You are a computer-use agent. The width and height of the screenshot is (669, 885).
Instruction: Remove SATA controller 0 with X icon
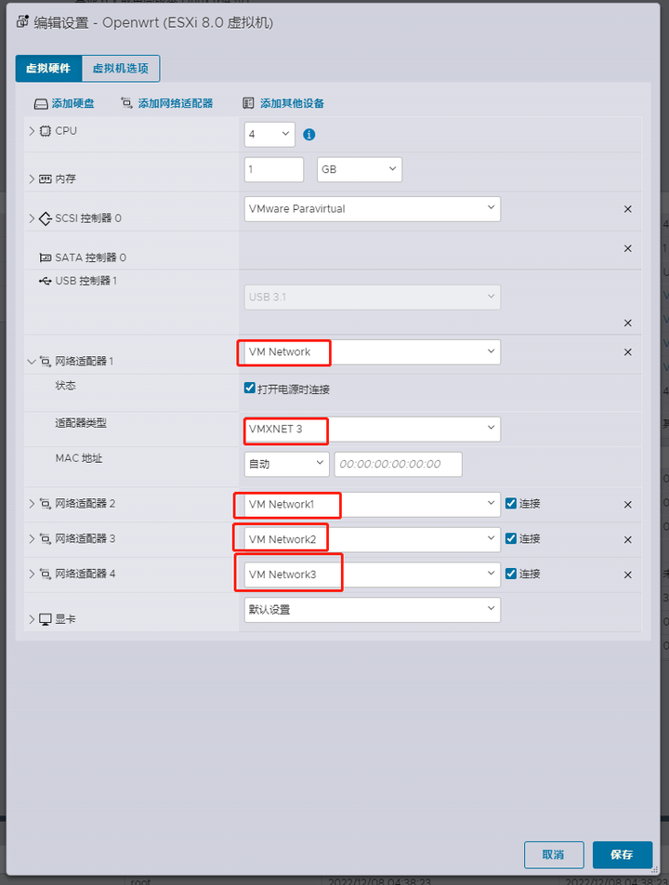click(x=628, y=248)
